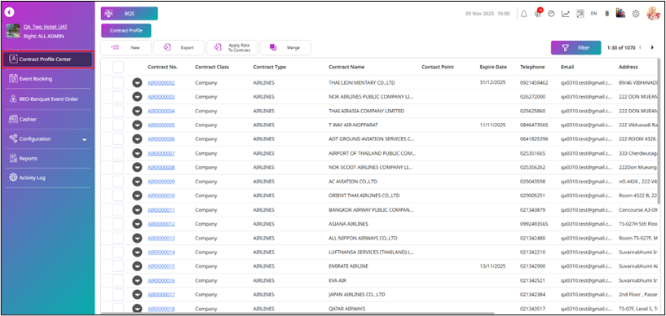Screen dimensions: 666x316
Task: Check the box for AIR0000009
Action: pyautogui.click(x=117, y=182)
